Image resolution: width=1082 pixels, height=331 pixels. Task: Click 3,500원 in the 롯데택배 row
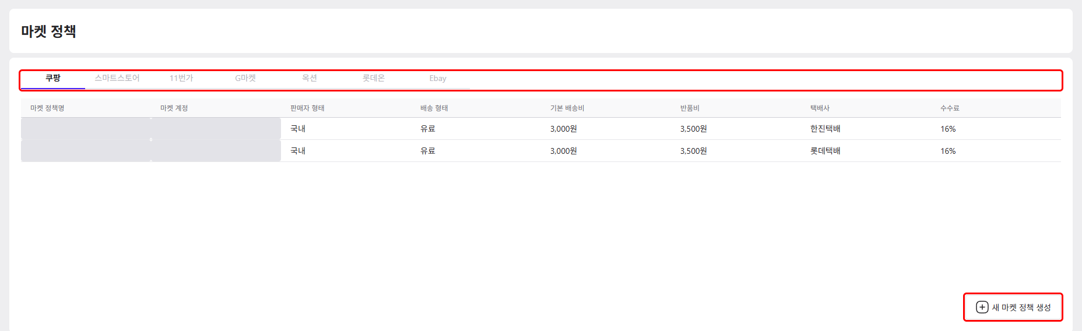coord(694,151)
